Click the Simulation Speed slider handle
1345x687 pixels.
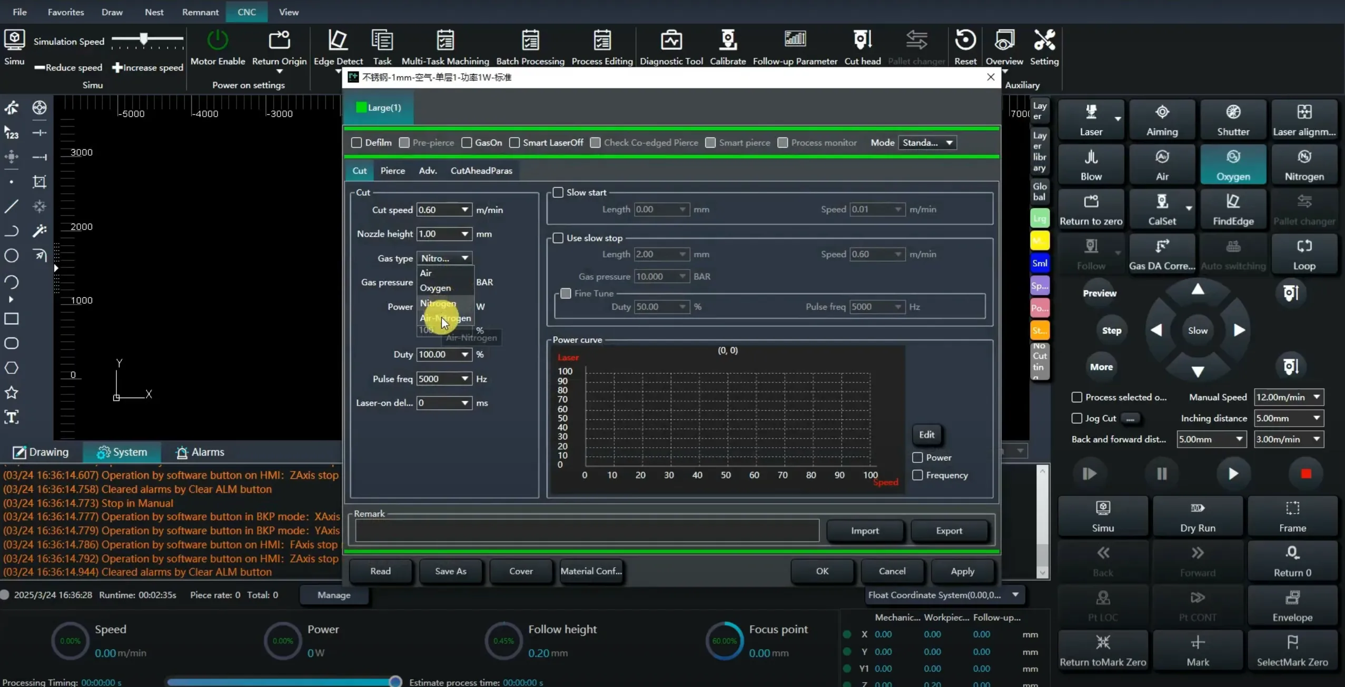143,39
